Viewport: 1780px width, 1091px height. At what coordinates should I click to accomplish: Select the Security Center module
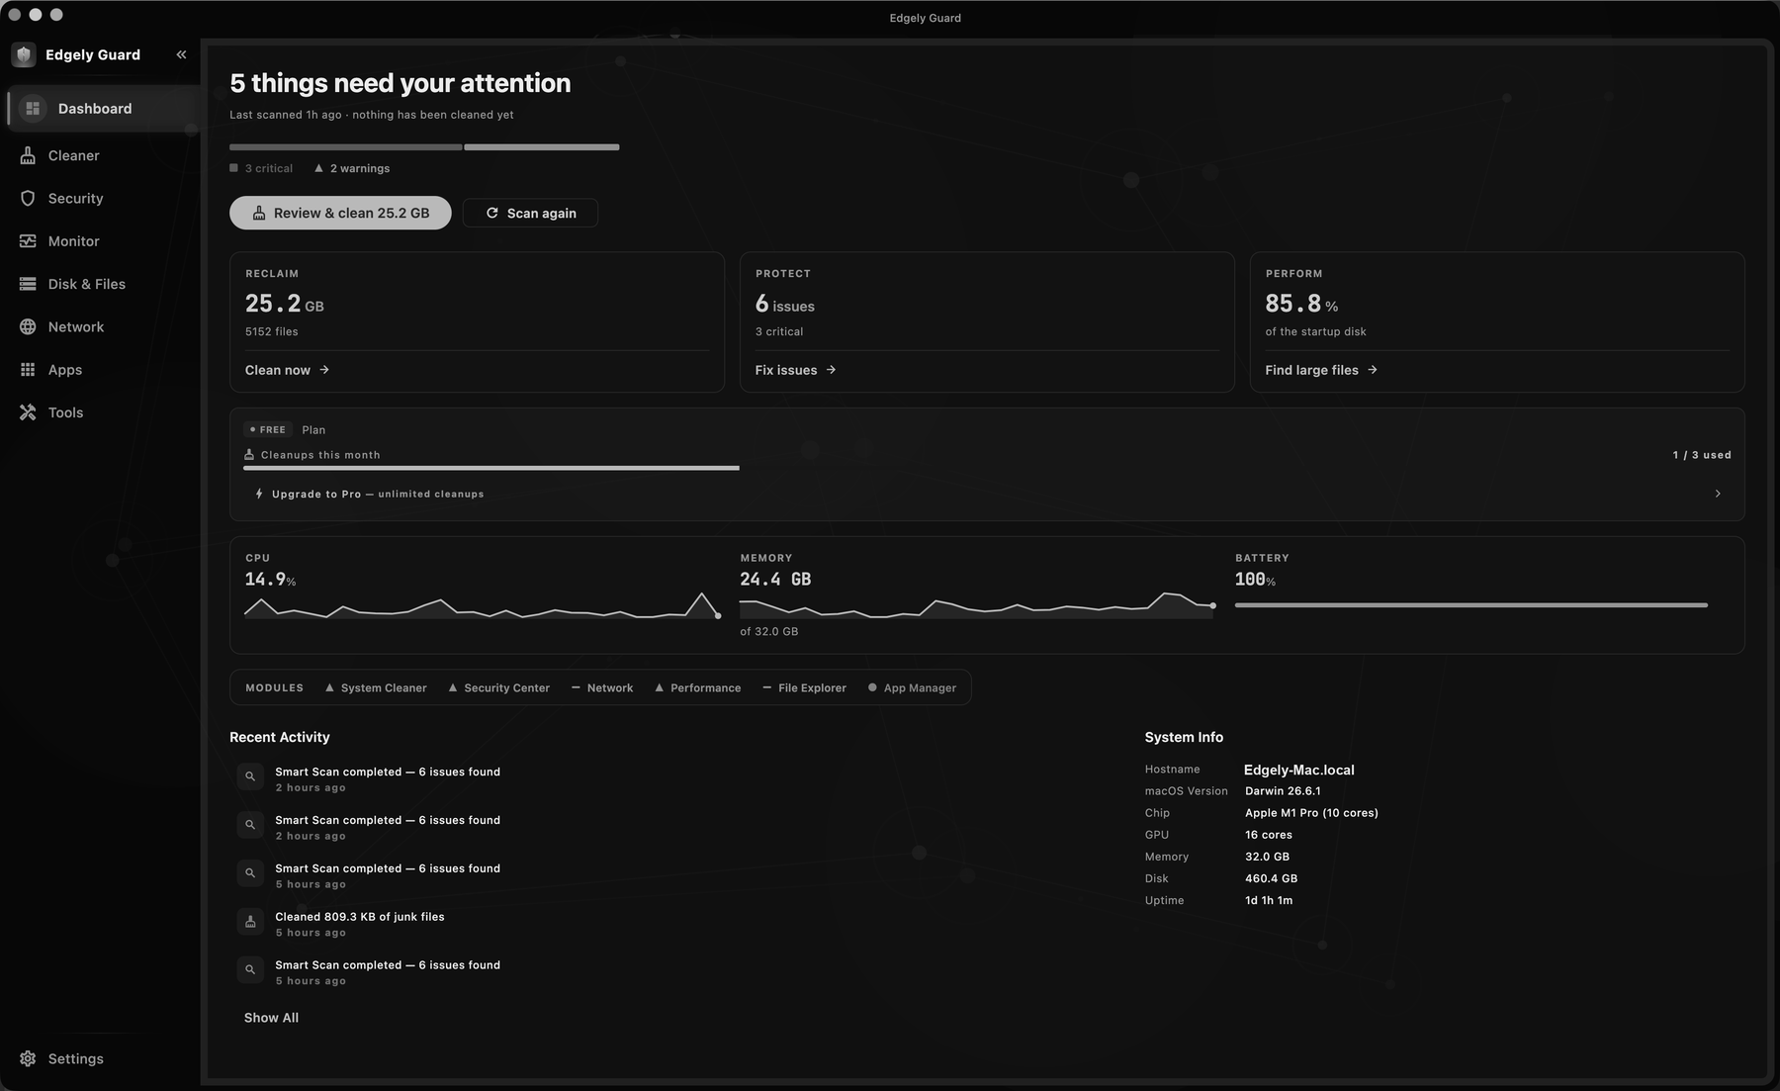point(498,687)
